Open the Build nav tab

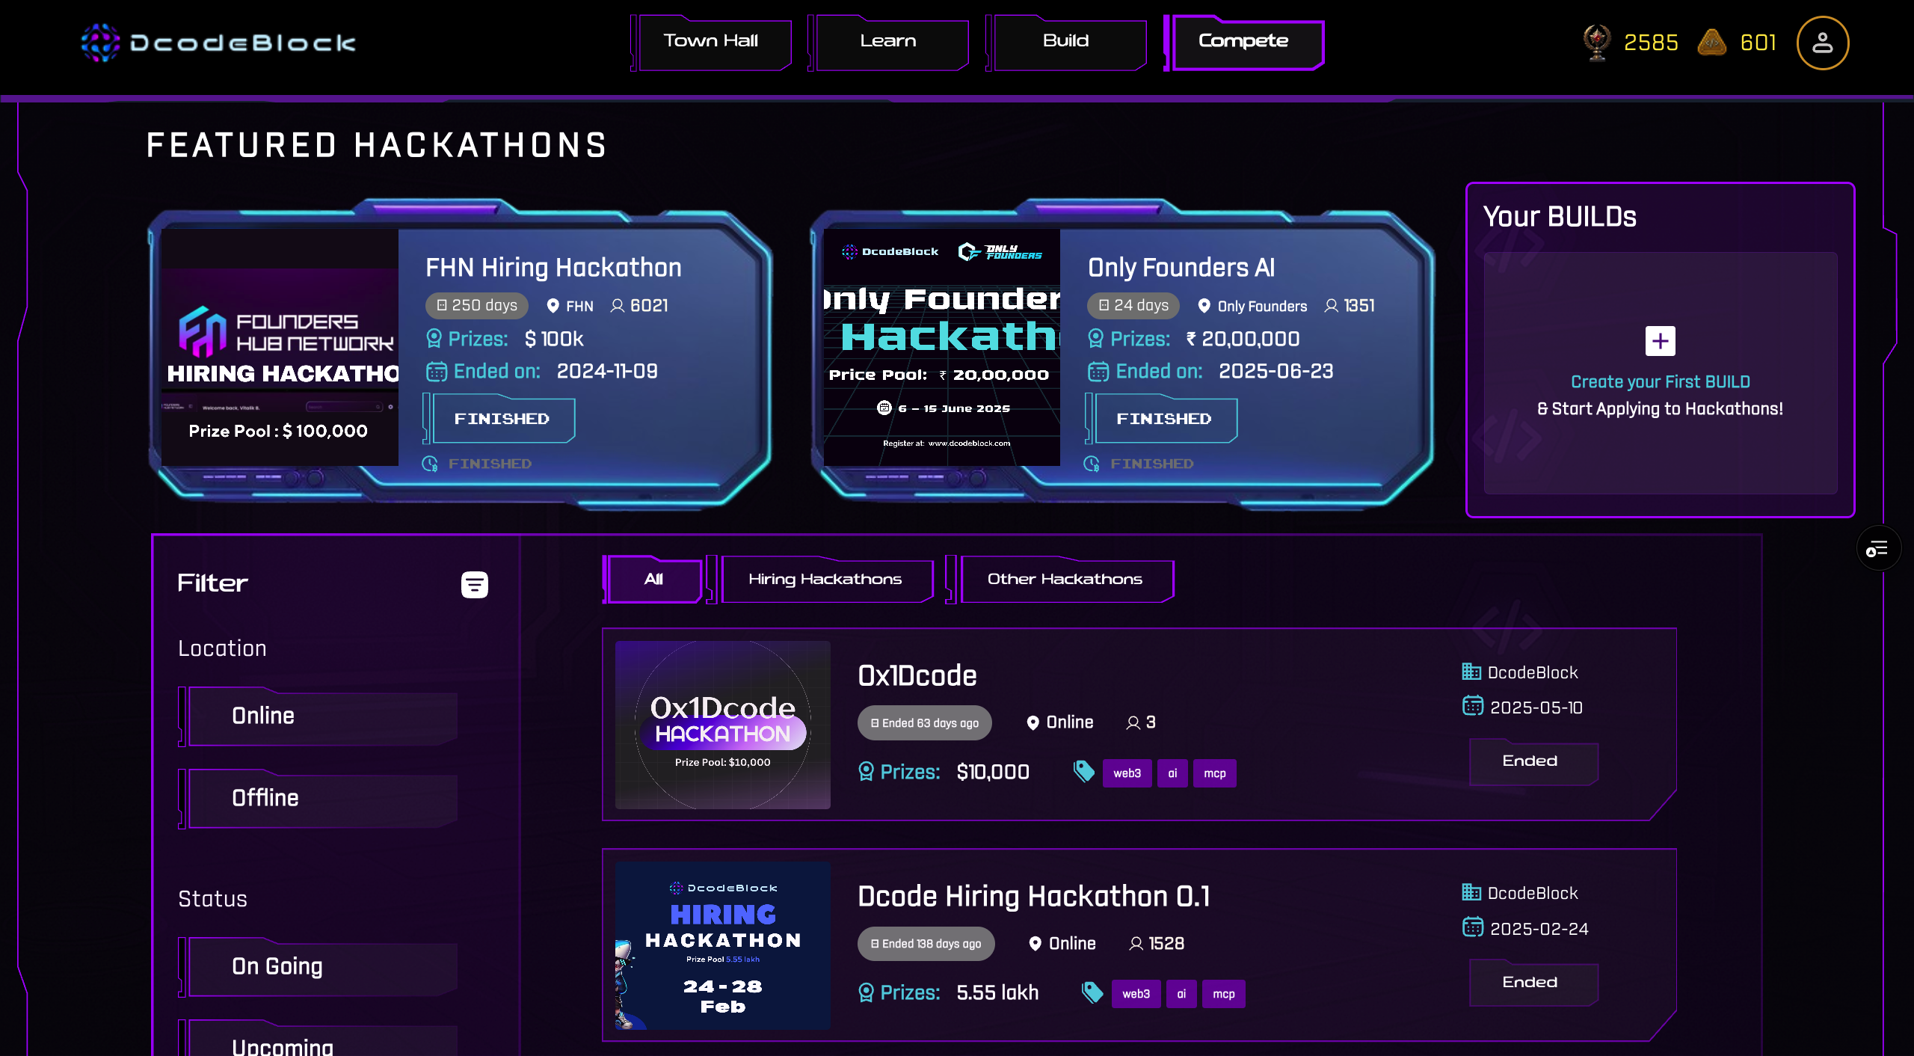coord(1066,43)
